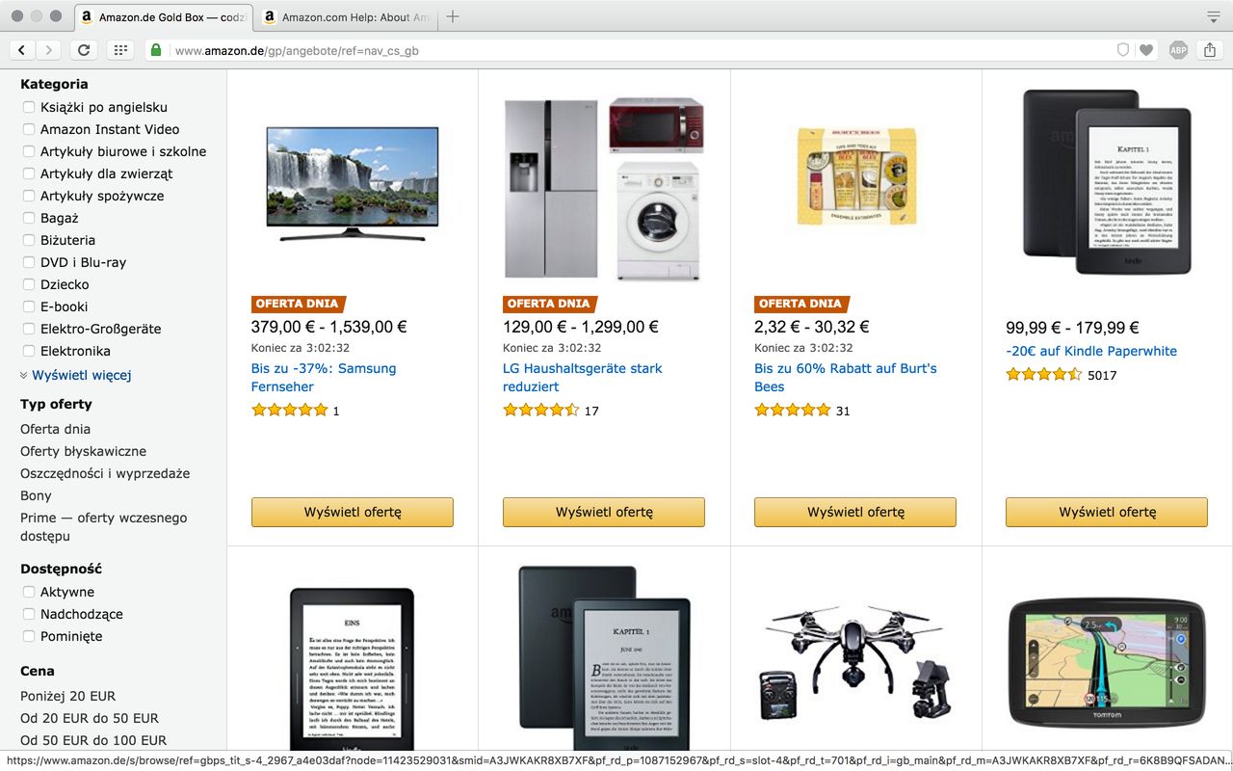The width and height of the screenshot is (1233, 771).
Task: Filter by Oferty błyskawiczne offer type
Action: (x=83, y=451)
